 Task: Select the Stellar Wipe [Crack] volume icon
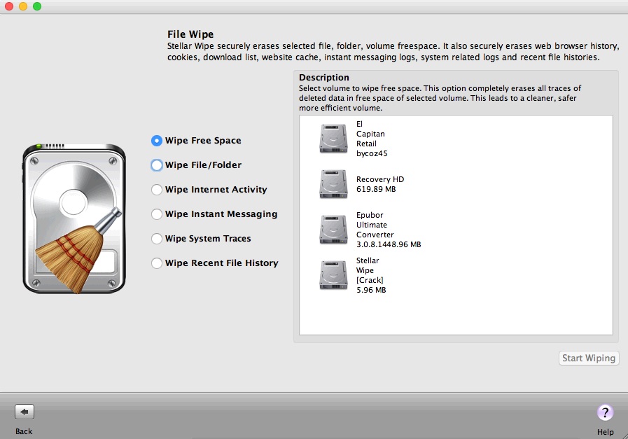click(x=333, y=275)
